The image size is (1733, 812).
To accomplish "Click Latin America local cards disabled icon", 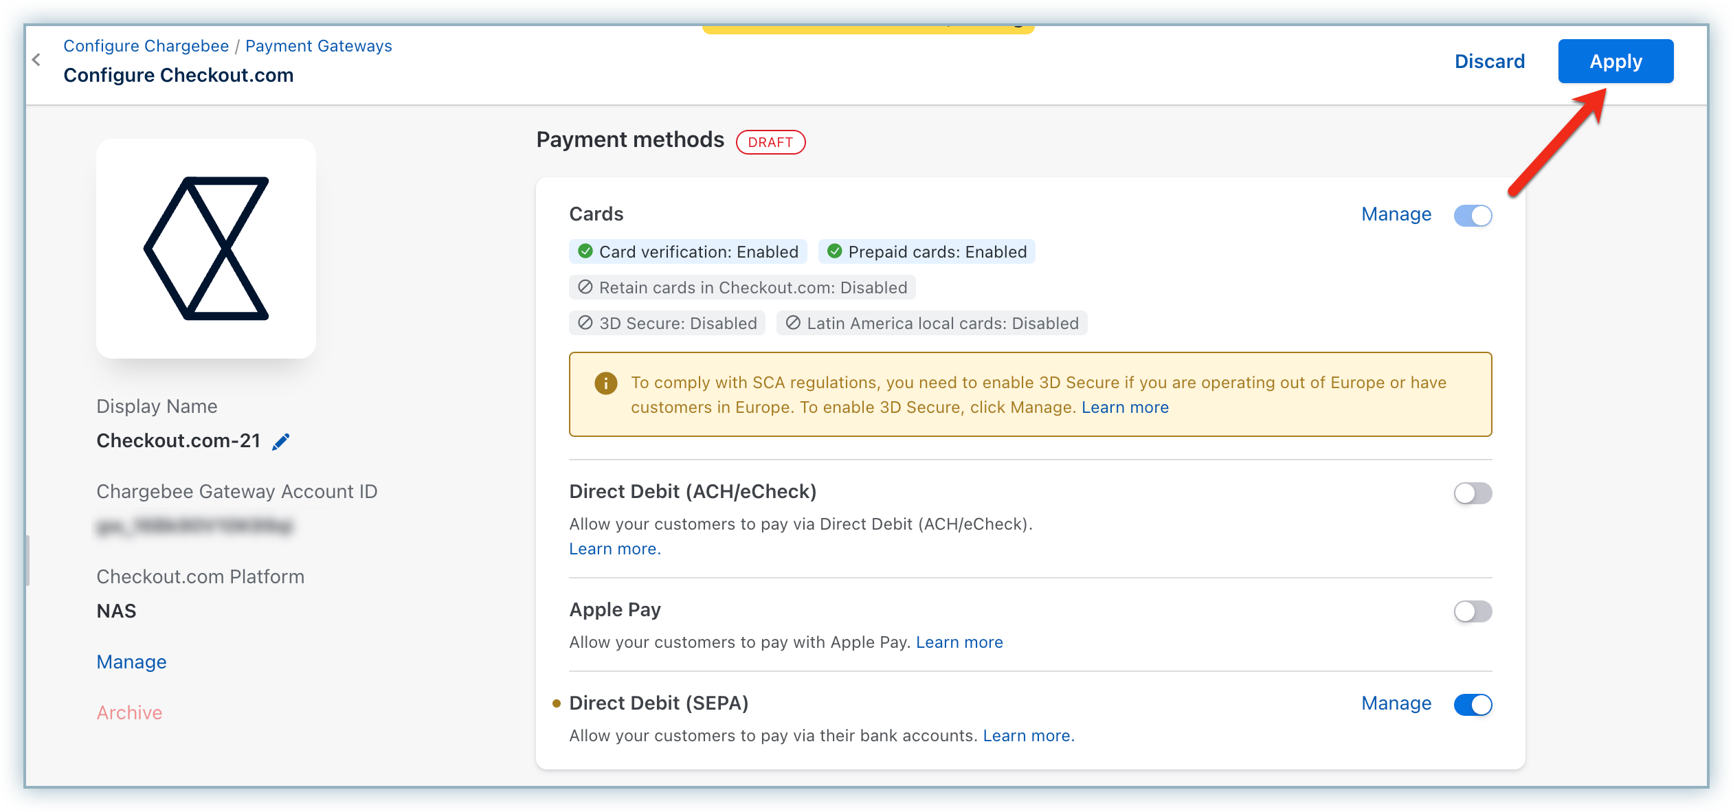I will [x=793, y=323].
